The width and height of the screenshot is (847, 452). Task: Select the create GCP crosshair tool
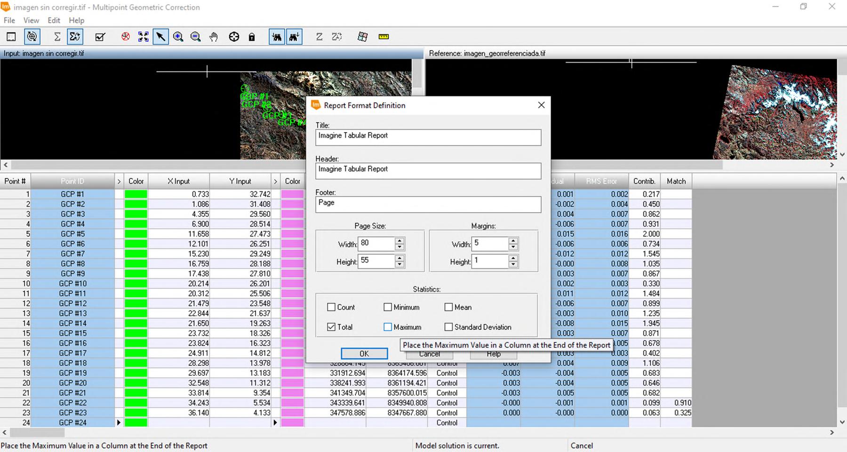(x=234, y=37)
